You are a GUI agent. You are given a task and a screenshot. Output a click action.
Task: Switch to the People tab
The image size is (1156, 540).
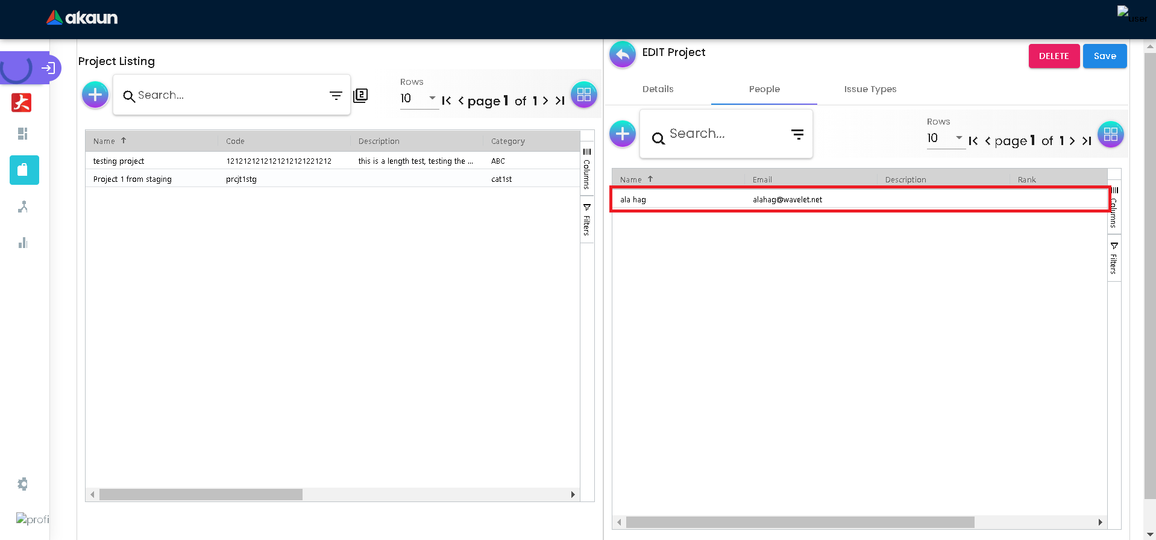(764, 89)
